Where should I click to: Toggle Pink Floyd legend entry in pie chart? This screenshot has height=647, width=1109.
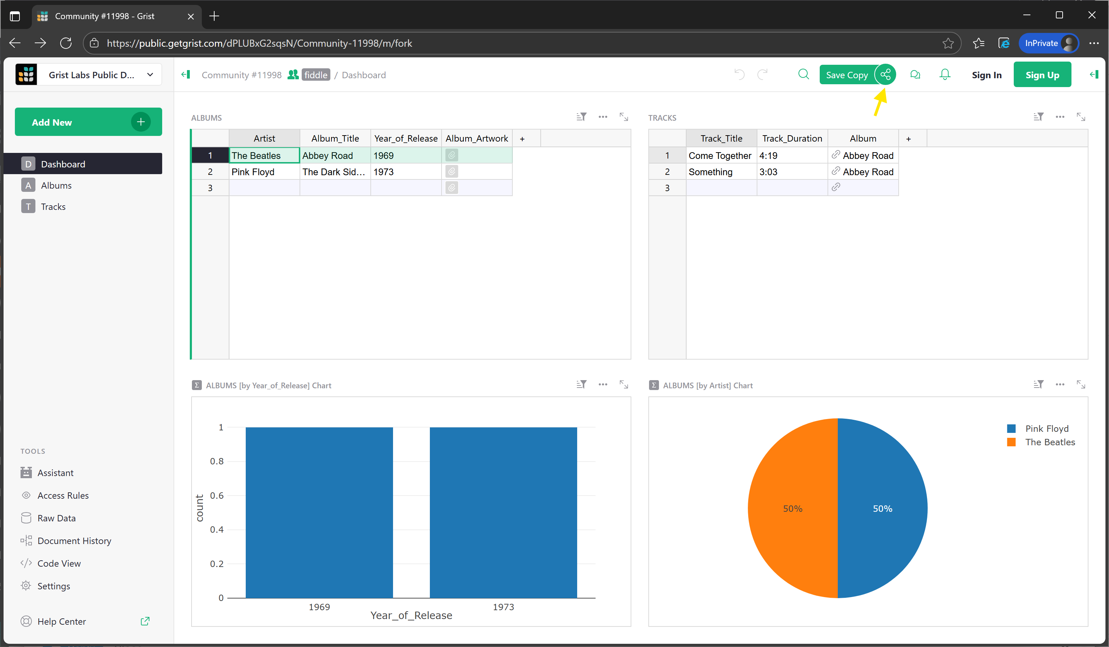coord(1046,428)
